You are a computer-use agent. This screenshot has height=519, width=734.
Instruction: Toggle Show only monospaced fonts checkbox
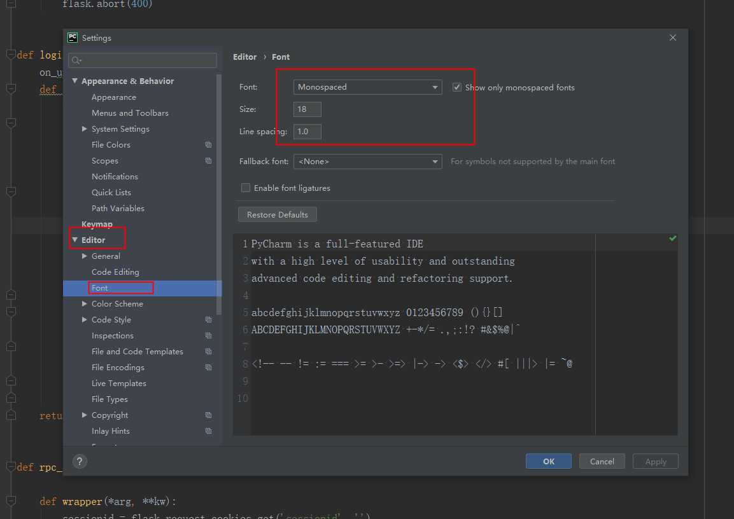coord(457,87)
